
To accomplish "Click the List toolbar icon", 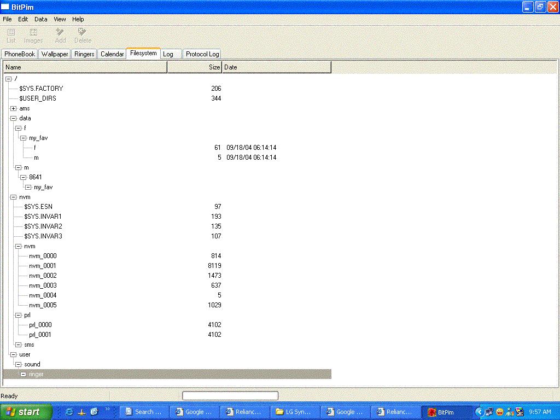I will pos(11,36).
